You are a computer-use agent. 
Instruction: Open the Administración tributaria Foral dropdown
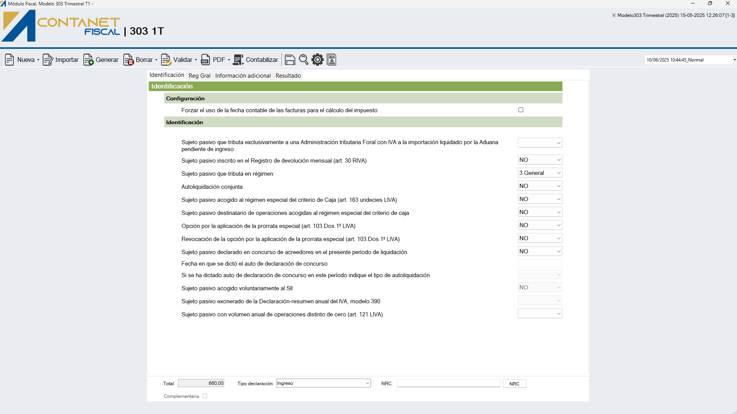[x=540, y=143]
